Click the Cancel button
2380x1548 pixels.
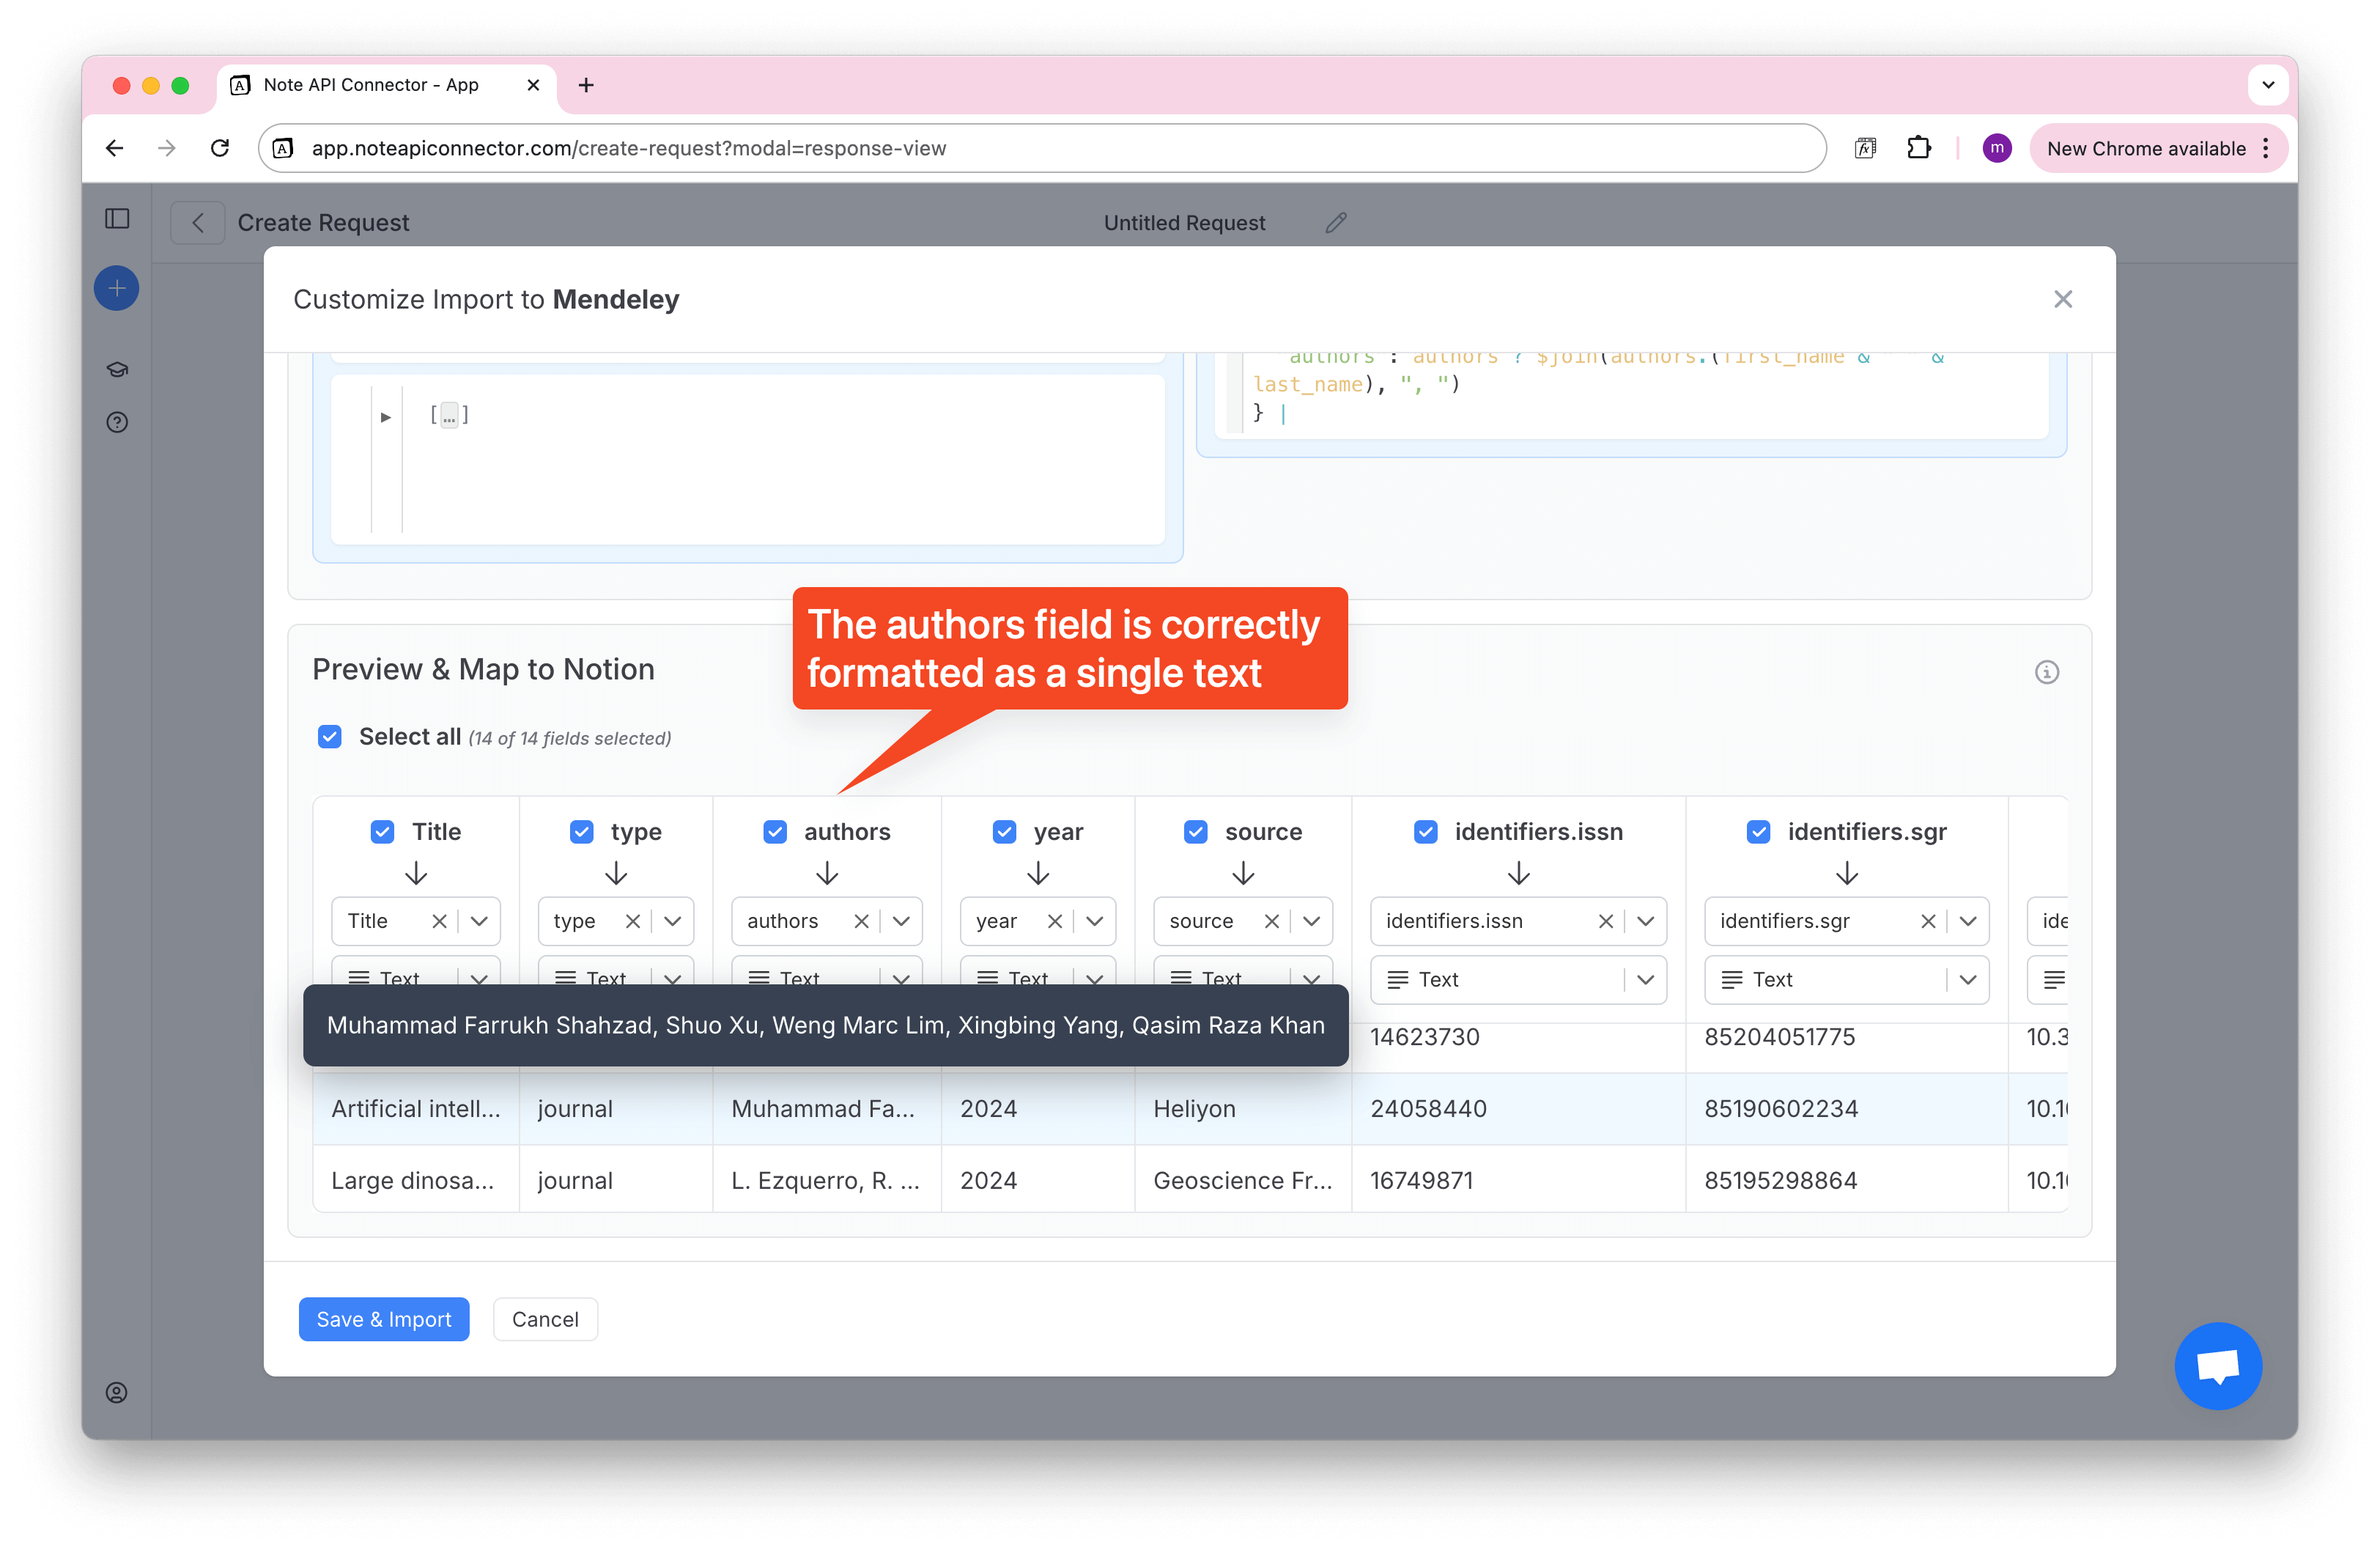click(545, 1319)
